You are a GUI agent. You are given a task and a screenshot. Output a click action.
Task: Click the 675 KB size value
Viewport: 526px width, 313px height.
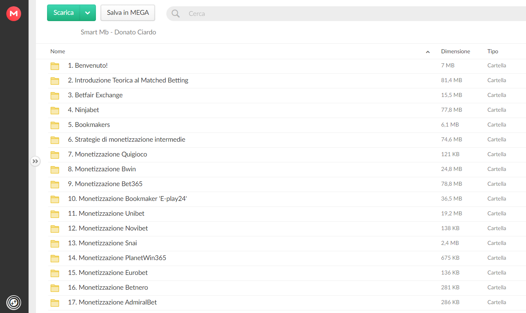click(450, 258)
